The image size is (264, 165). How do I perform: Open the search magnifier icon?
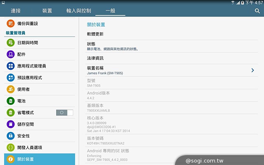pyautogui.click(x=257, y=11)
